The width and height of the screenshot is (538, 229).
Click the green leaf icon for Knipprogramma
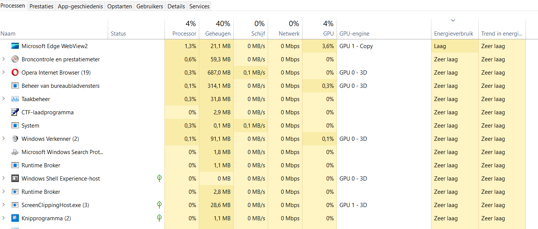(x=160, y=218)
